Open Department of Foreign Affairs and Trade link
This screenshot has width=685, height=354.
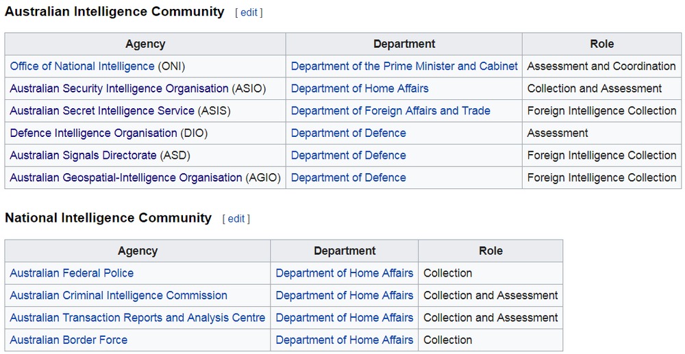[390, 111]
